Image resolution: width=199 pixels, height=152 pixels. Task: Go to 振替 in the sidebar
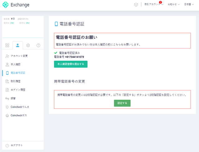coord(23,98)
